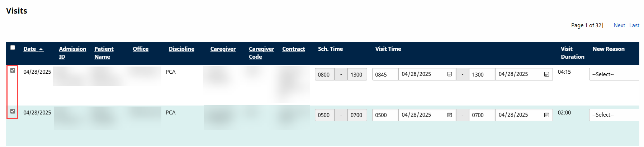Viewport: 644px width, 147px height.
Task: Sort visits by Contract column
Action: coord(293,49)
